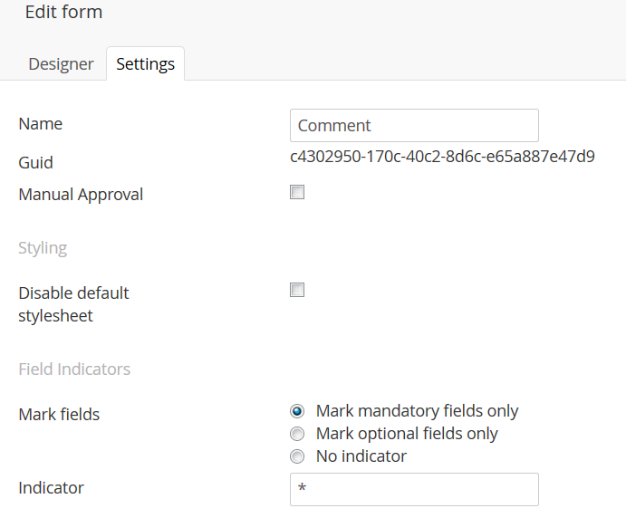626x518 pixels.
Task: Click the Field Indicators section header
Action: point(74,369)
